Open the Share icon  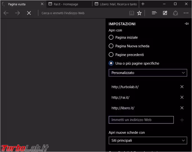[x=175, y=13]
